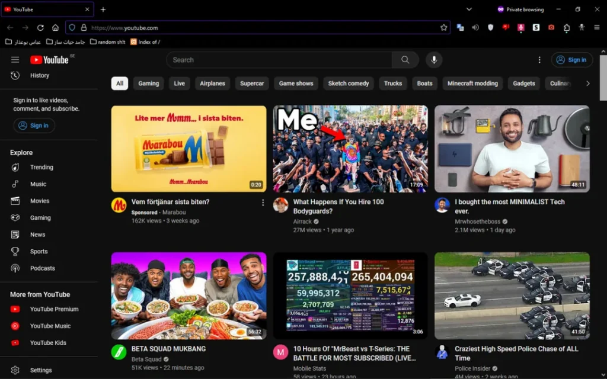The image size is (607, 379).
Task: Click the YouTube logo
Action: (50, 60)
